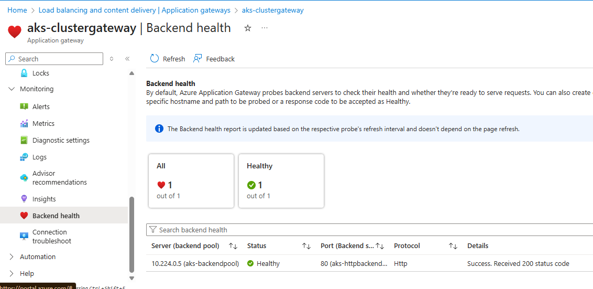The image size is (593, 289).
Task: Click the Backend health heart icon in sidebar
Action: click(24, 216)
